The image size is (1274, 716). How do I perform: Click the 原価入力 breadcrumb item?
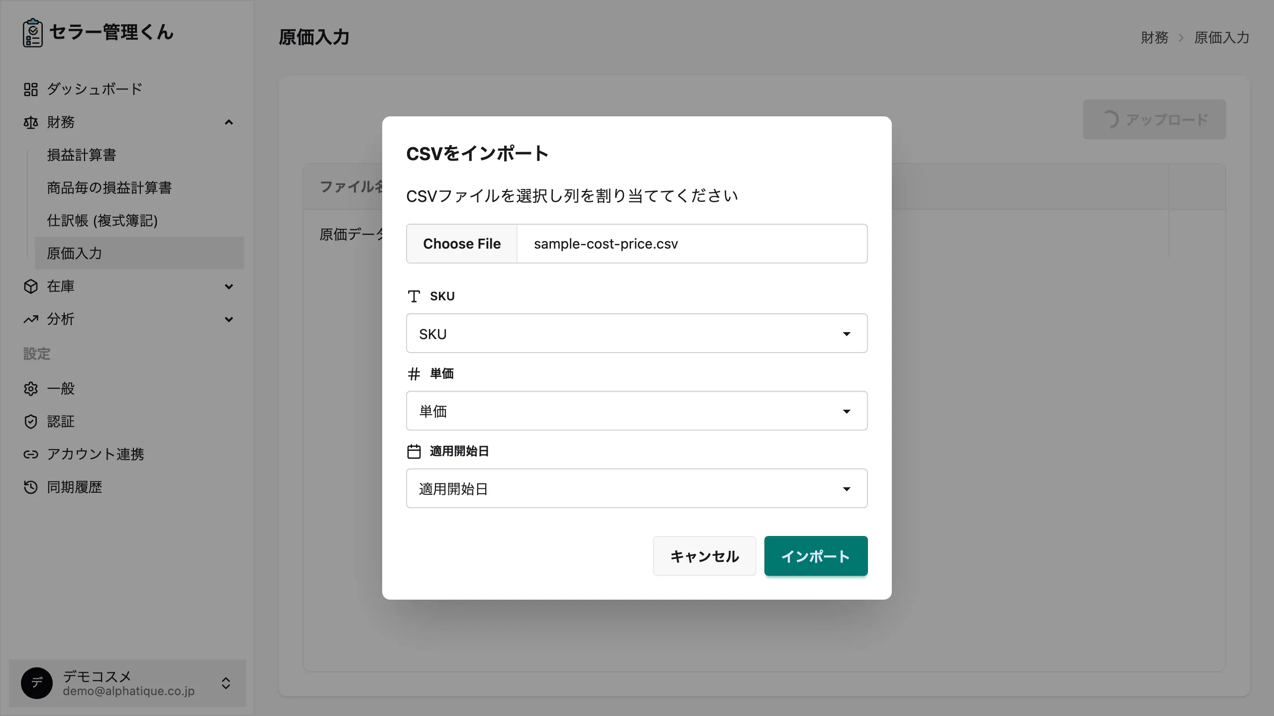[x=1222, y=38]
